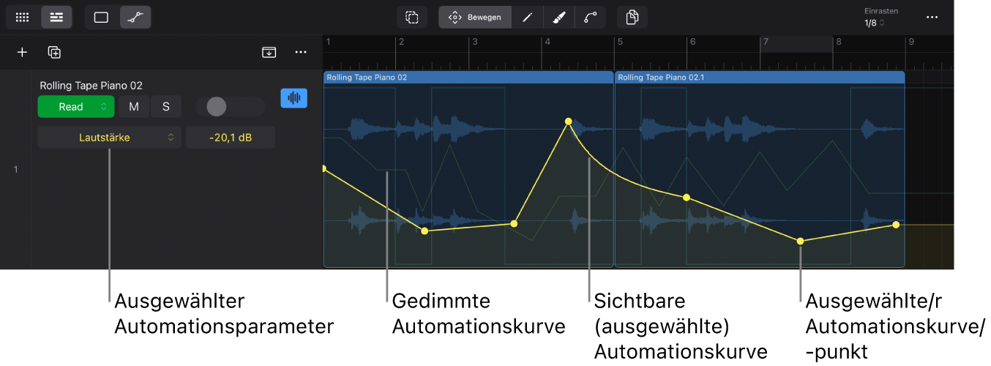
Task: Click the peak automation point in bar 4
Action: tap(568, 121)
